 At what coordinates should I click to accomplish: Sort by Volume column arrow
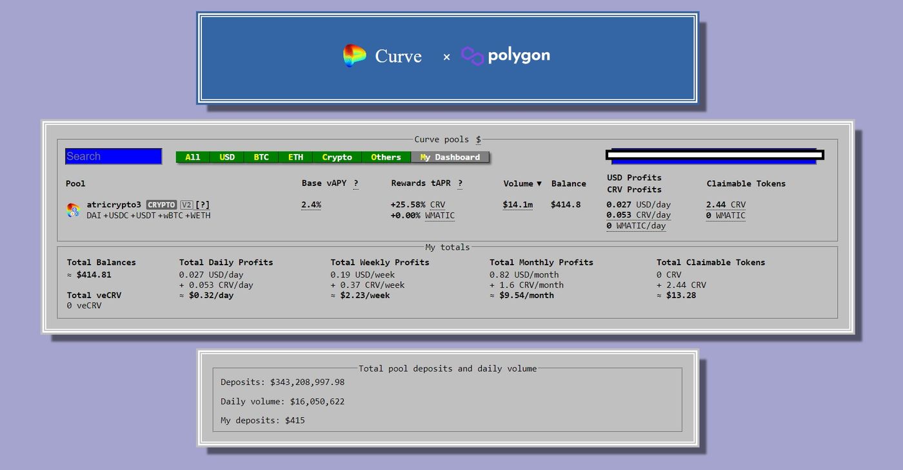539,183
